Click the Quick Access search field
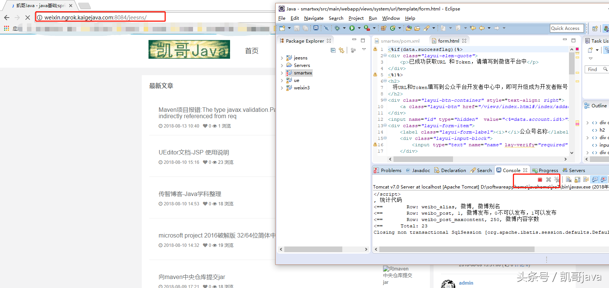Image resolution: width=609 pixels, height=288 pixels. click(x=565, y=28)
